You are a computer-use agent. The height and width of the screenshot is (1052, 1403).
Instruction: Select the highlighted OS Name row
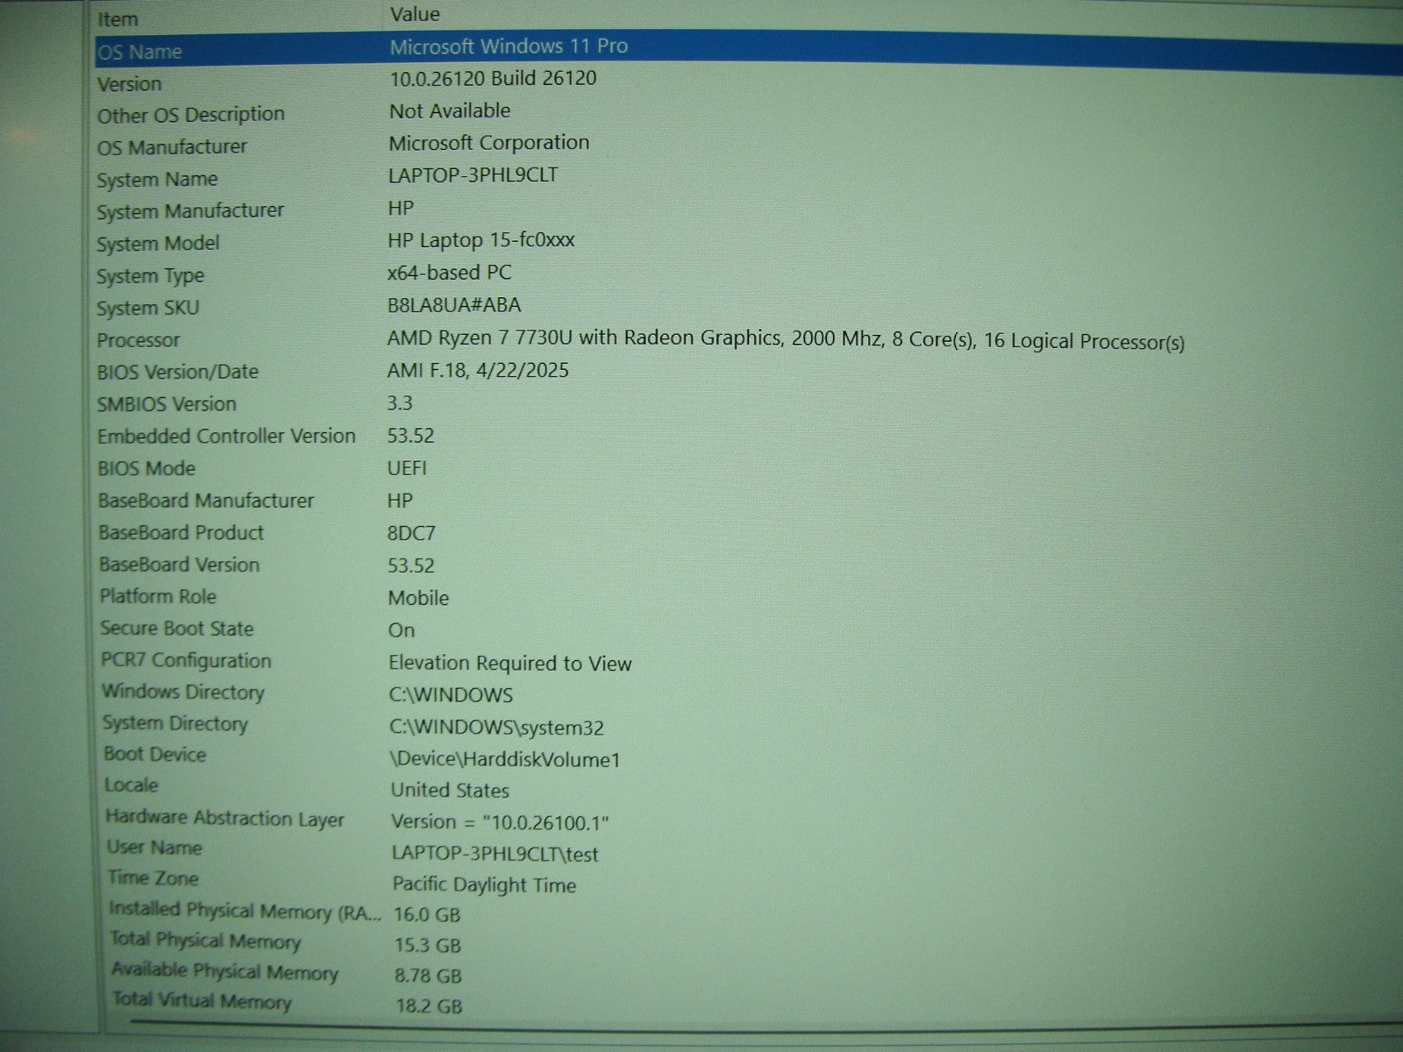point(140,52)
